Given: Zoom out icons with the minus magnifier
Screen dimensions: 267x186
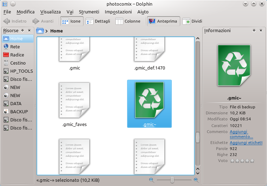Looking at the screenshot, I should pyautogui.click(x=152, y=180).
